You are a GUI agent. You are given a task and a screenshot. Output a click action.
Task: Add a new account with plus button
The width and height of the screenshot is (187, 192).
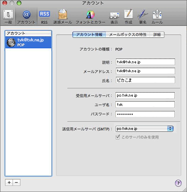(x=9, y=183)
